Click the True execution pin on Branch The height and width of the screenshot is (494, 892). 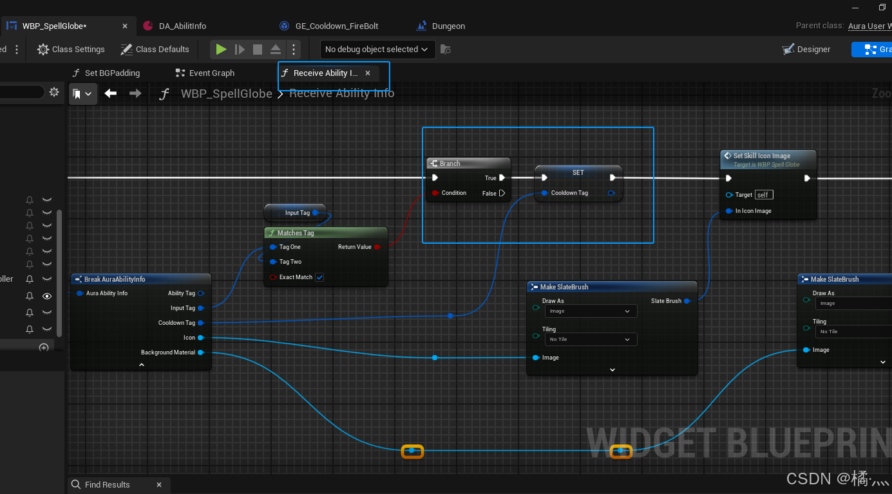click(502, 178)
